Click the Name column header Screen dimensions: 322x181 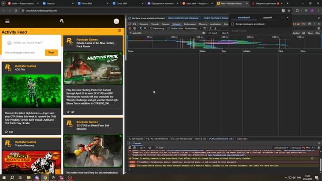pos(163,51)
